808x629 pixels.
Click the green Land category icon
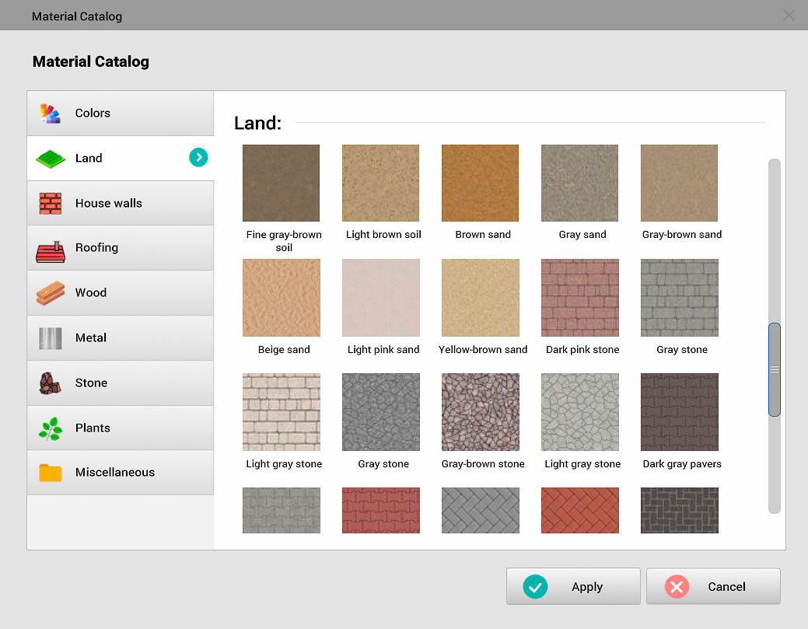point(51,159)
